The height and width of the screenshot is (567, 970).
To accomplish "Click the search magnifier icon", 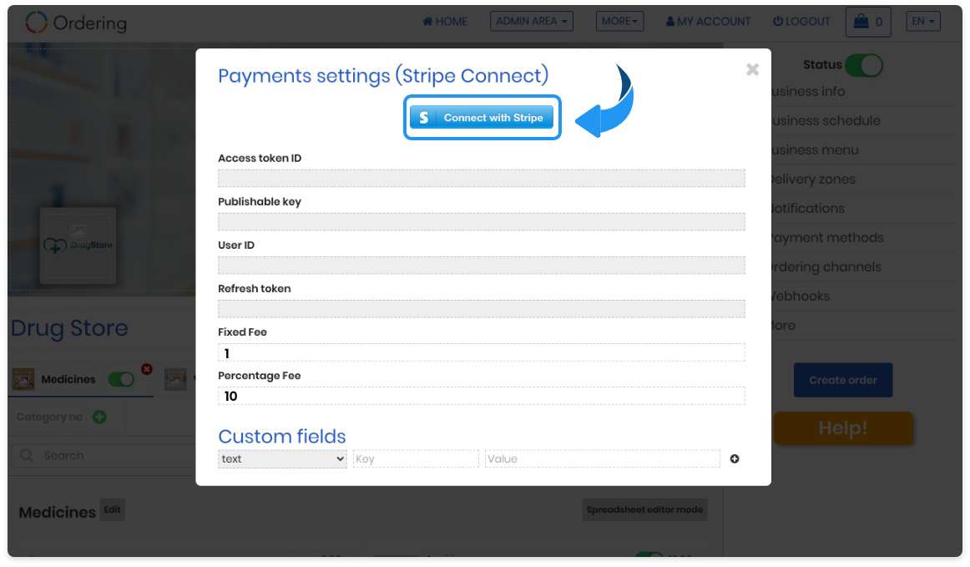I will coord(27,456).
